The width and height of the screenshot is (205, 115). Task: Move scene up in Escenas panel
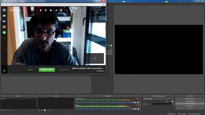pos(8,110)
